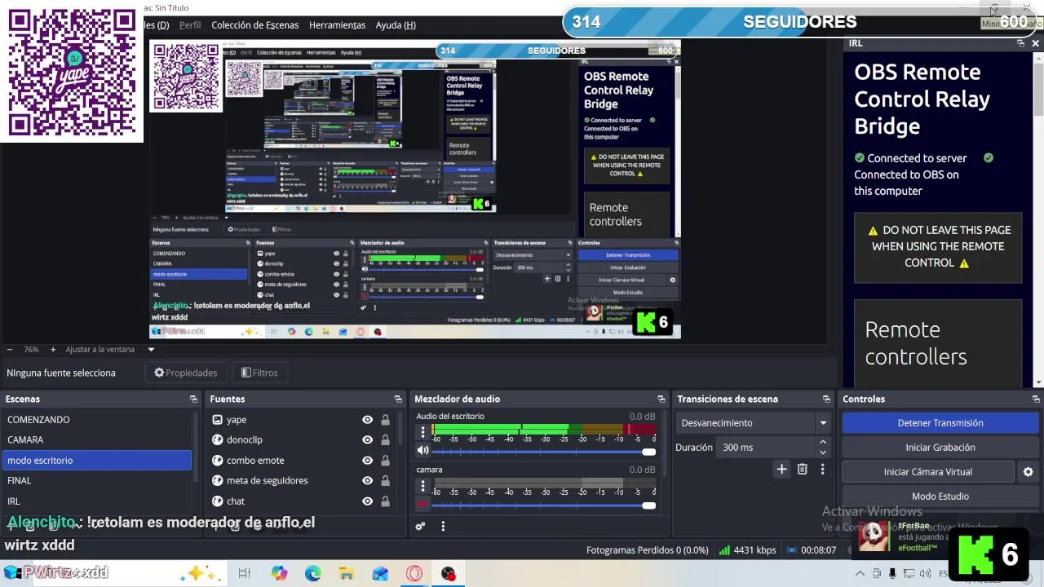Open transition properties three-dot menu
Viewport: 1044px width, 587px height.
click(x=822, y=469)
